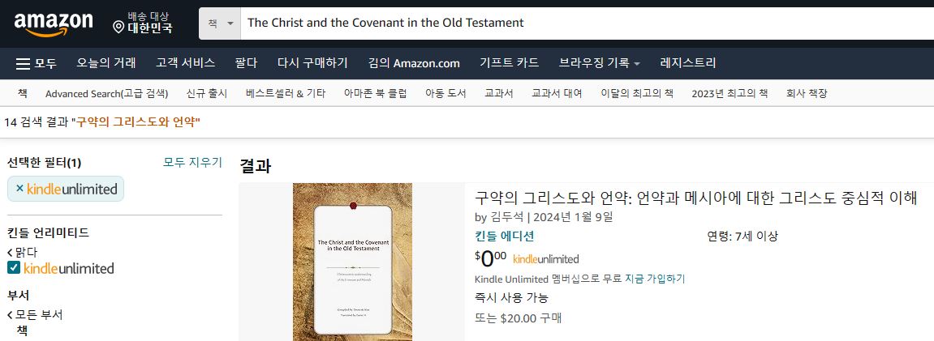The width and height of the screenshot is (934, 341).
Task: Remove kindleunlimited filter with the x icon
Action: [19, 189]
